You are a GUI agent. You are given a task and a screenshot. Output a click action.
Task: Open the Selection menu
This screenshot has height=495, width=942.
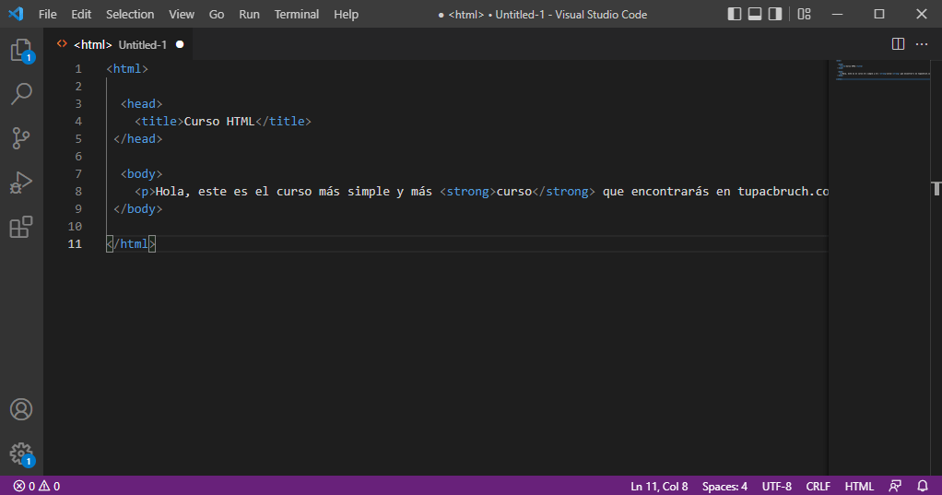point(130,15)
